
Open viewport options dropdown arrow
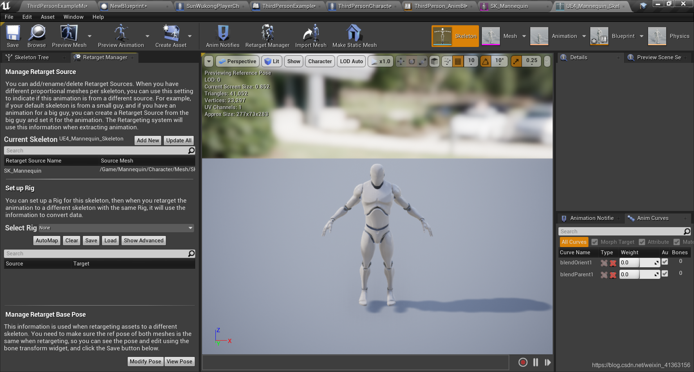coord(209,61)
